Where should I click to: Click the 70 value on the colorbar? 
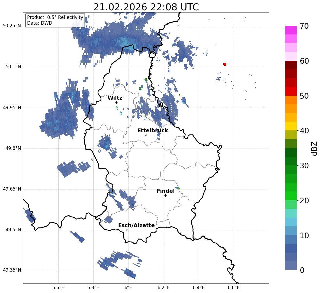pos(304,26)
